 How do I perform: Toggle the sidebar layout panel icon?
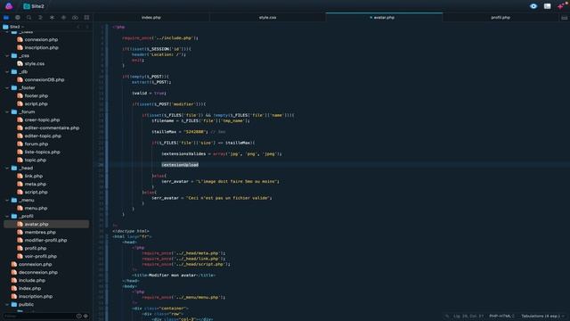[547, 6]
